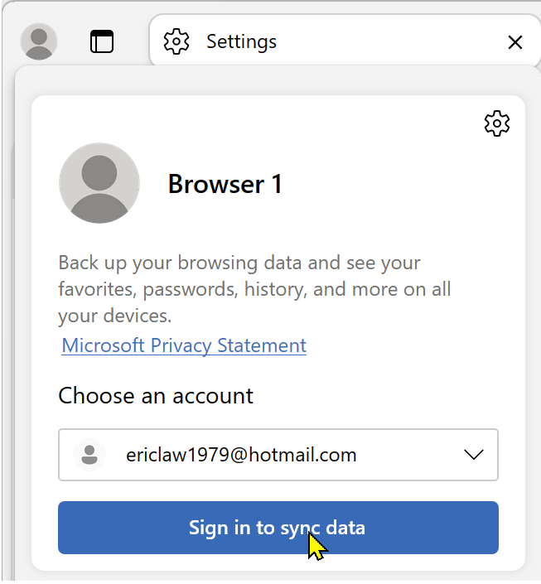Select the ericlaw1979@hotmail.com email text
Screen dimensions: 541x584
pyautogui.click(x=241, y=455)
